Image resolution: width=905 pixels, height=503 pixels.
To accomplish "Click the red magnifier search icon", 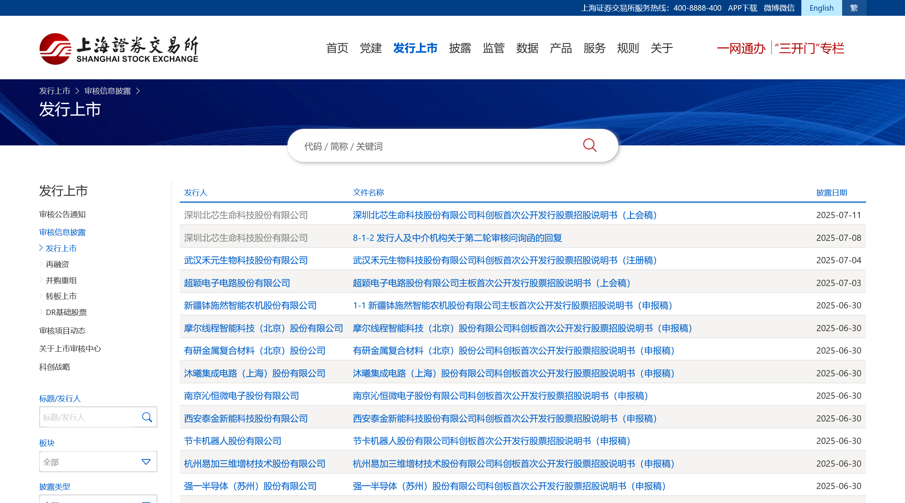I will click(x=590, y=145).
